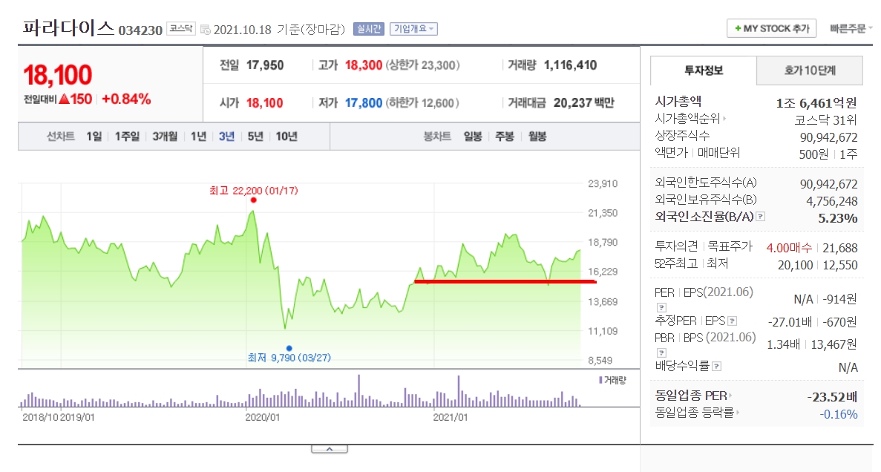Screen dimensions: 881x472
Task: Select the 3개월 line chart range
Action: tap(165, 136)
